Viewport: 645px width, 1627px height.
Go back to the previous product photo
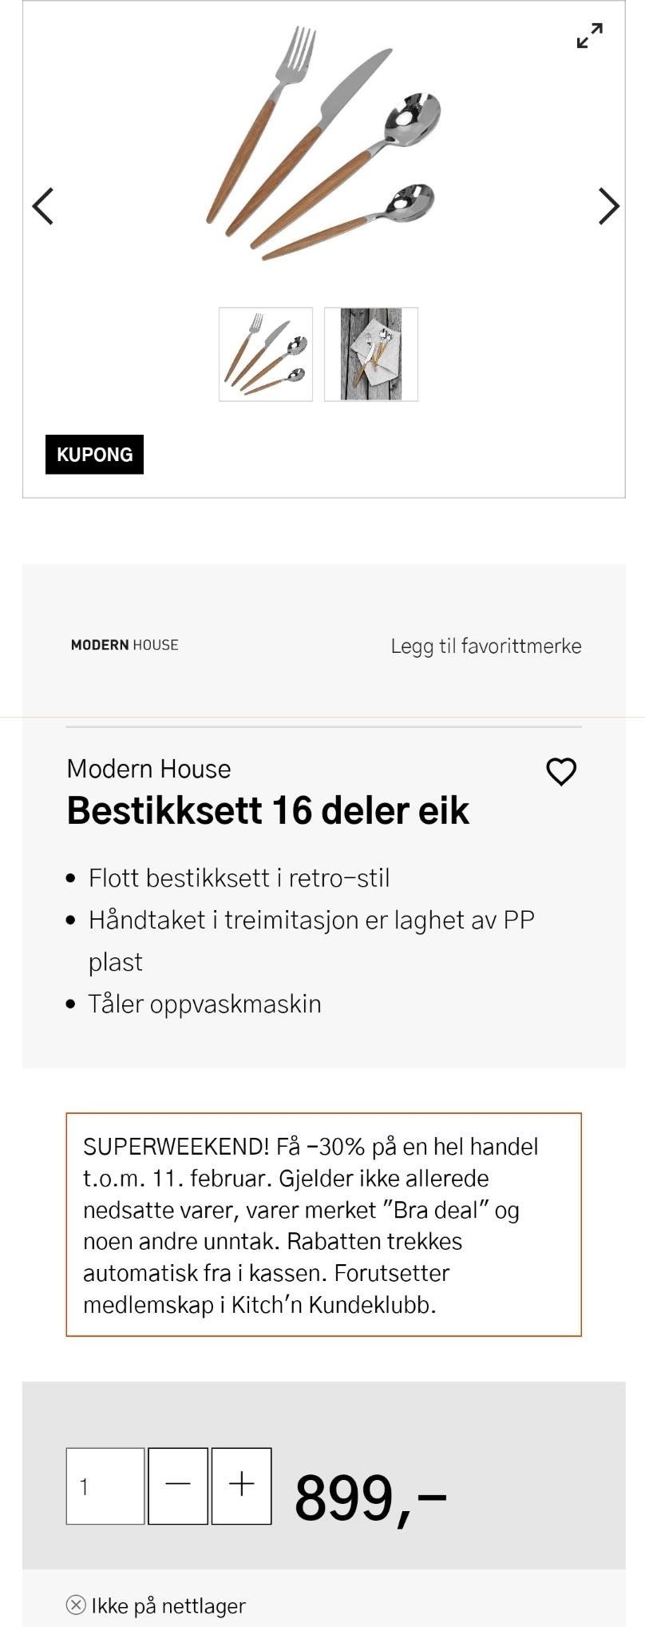pyautogui.click(x=44, y=205)
